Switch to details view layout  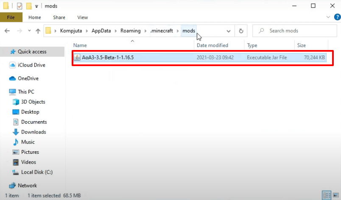[x=327, y=195]
